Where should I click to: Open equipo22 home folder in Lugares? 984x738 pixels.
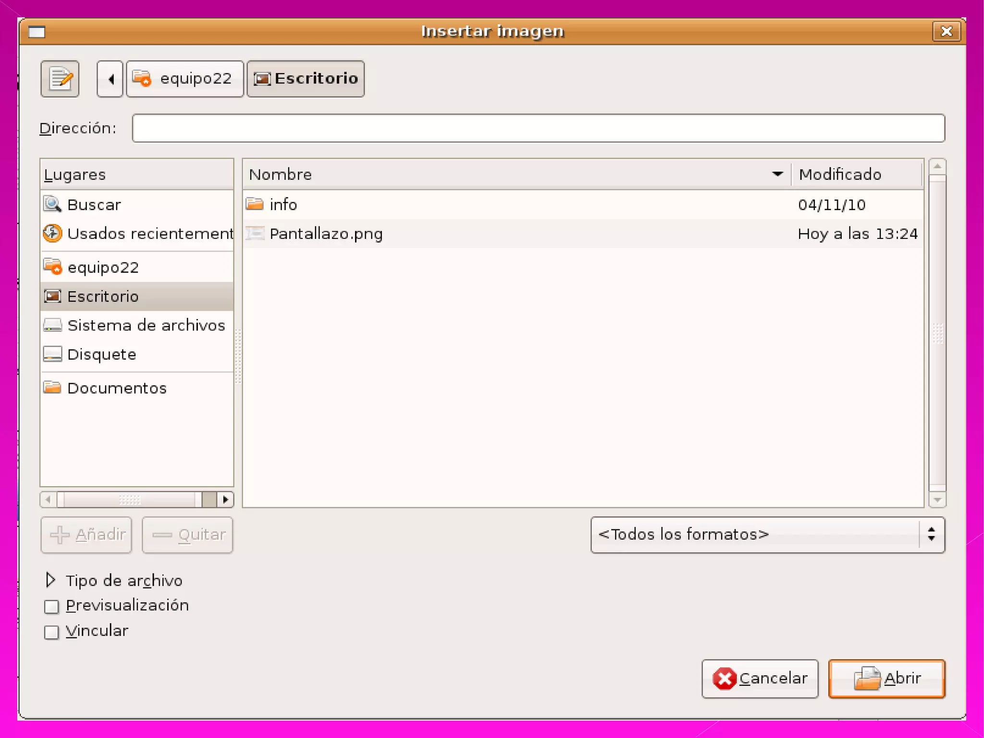(x=103, y=267)
